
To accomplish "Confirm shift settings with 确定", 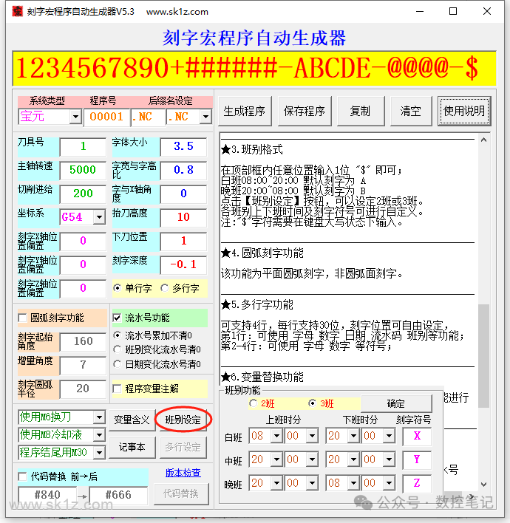I will pos(396,403).
